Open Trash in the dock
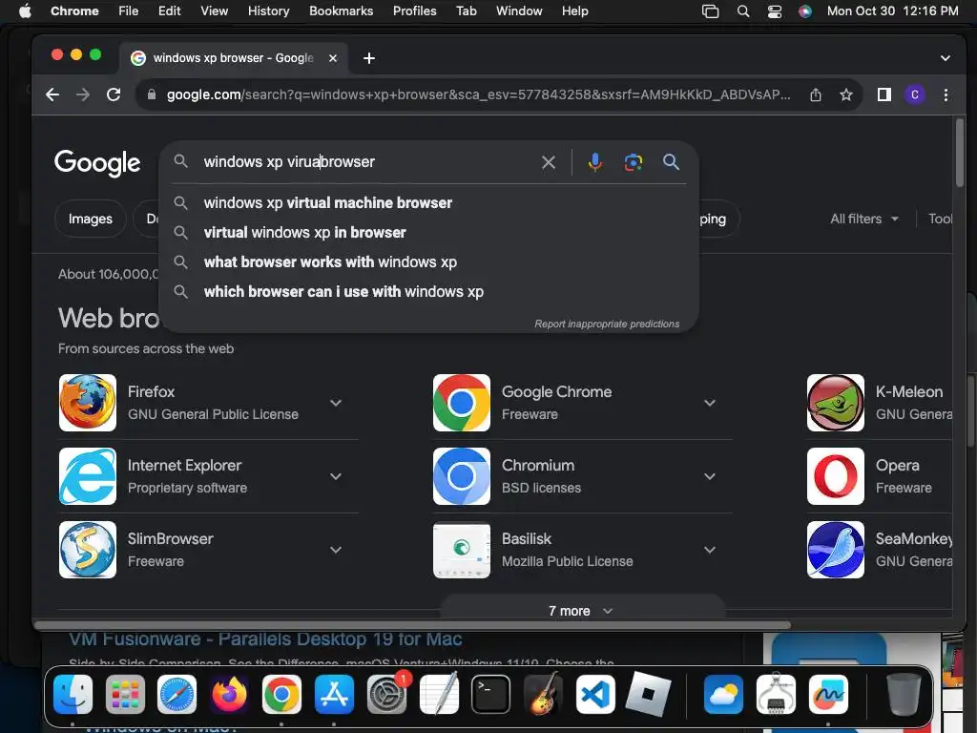This screenshot has width=977, height=733. tap(904, 694)
